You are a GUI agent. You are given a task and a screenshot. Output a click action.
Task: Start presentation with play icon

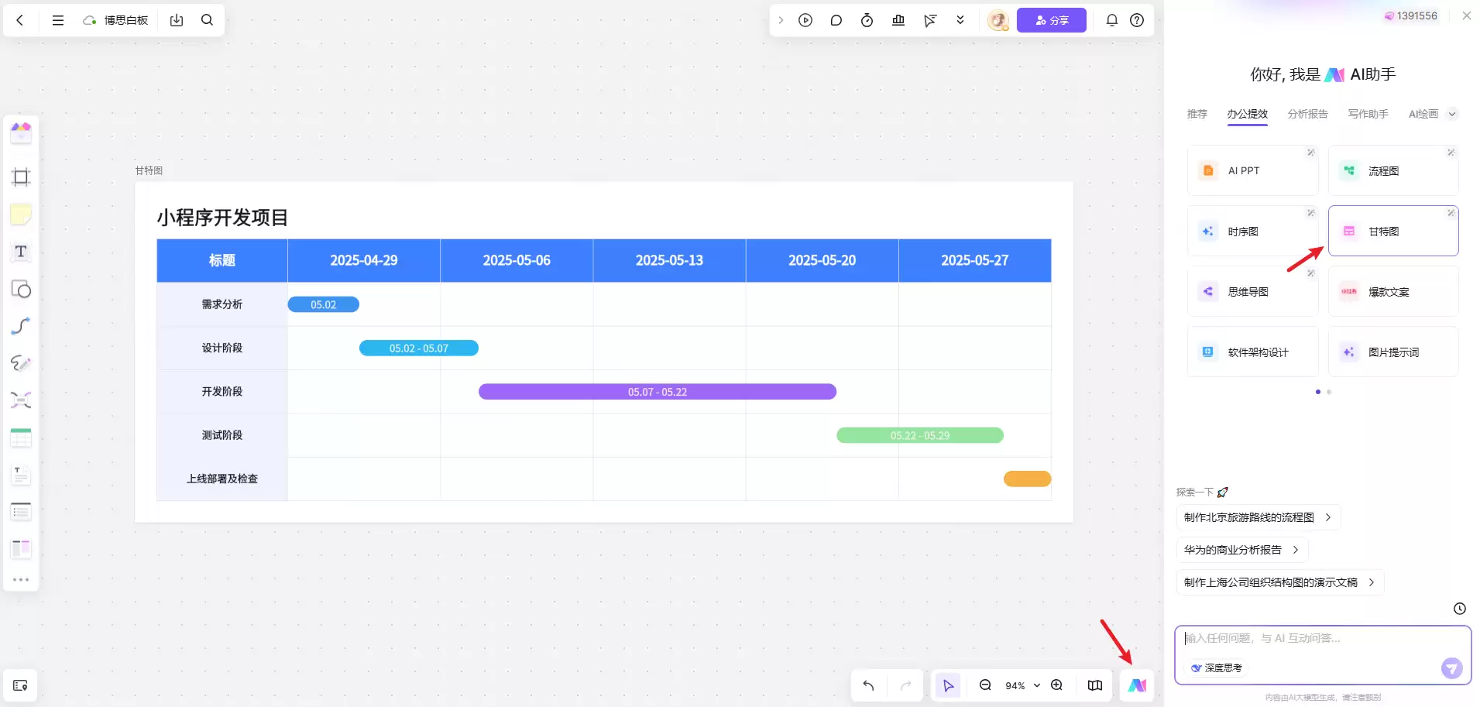(805, 20)
